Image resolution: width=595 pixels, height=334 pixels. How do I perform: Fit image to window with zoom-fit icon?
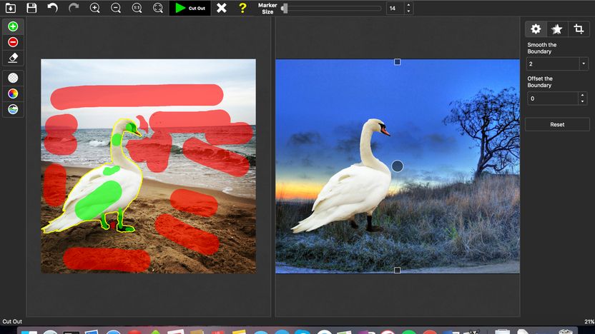(158, 8)
